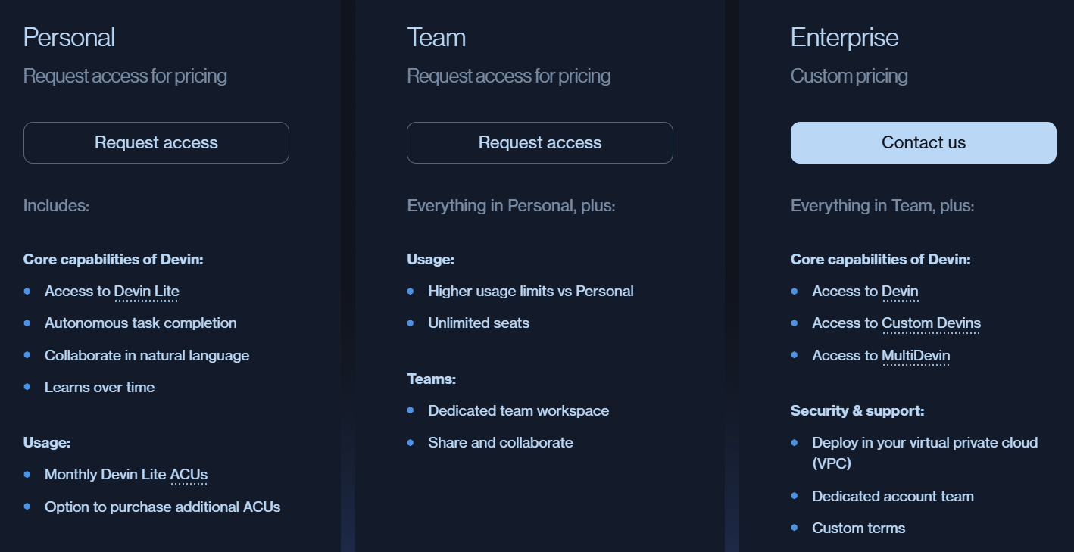Click the Unlimited seats list item
Image resolution: width=1074 pixels, height=552 pixels.
click(479, 323)
